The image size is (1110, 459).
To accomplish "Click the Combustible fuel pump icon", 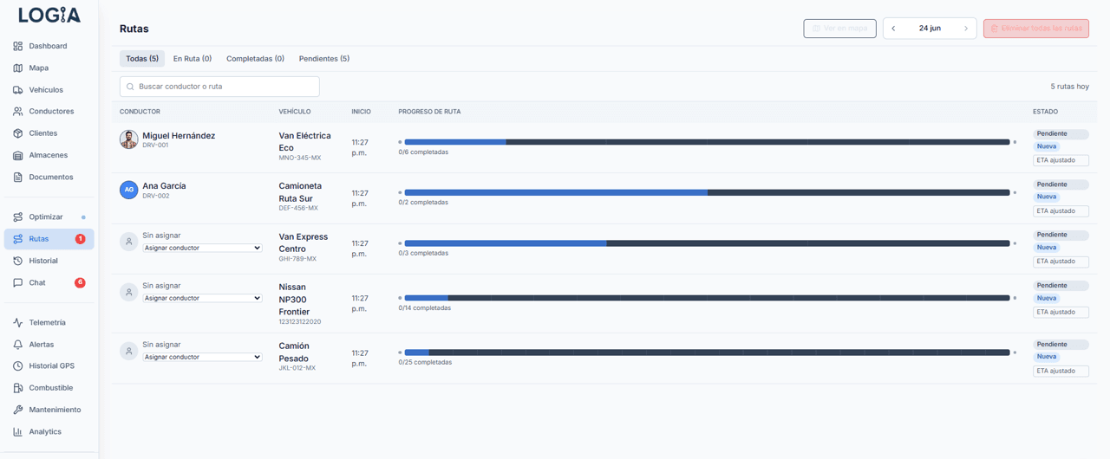I will [x=17, y=388].
